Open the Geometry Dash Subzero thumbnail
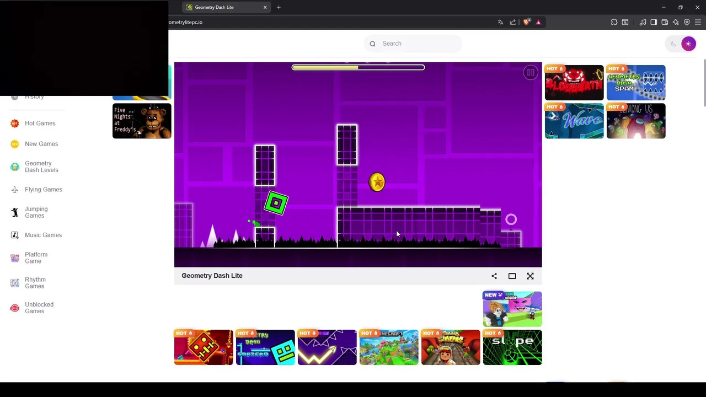 pos(265,347)
